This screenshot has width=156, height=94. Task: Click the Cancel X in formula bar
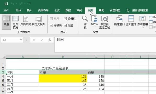[34, 40]
